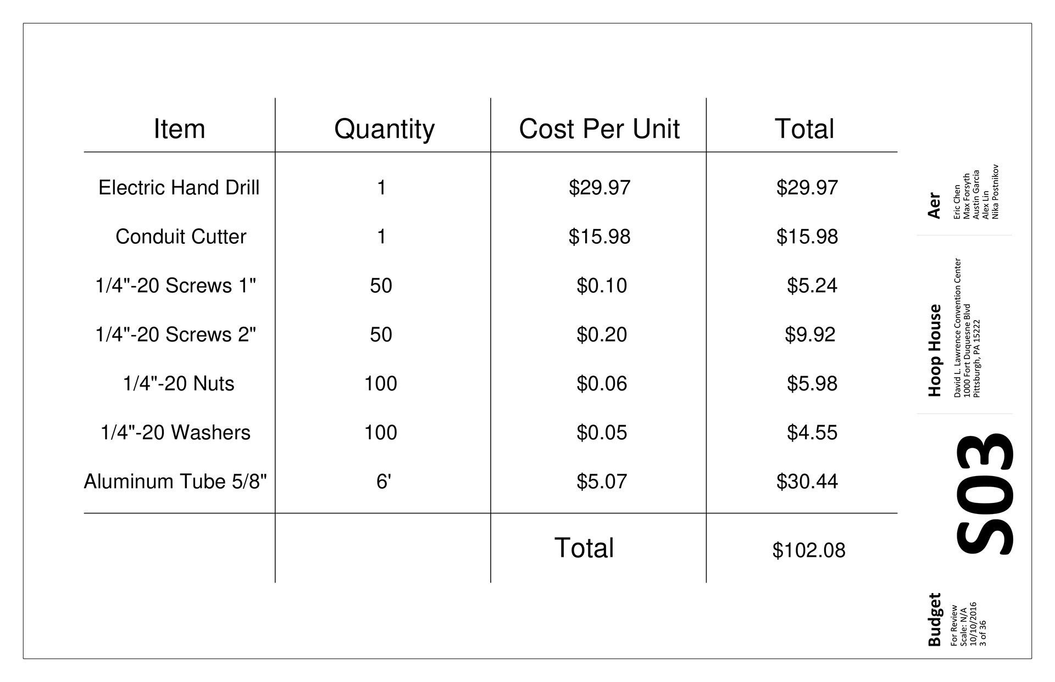The height and width of the screenshot is (682, 1055).
Task: Select the 1/4"-20 Nuts entry
Action: coord(179,383)
